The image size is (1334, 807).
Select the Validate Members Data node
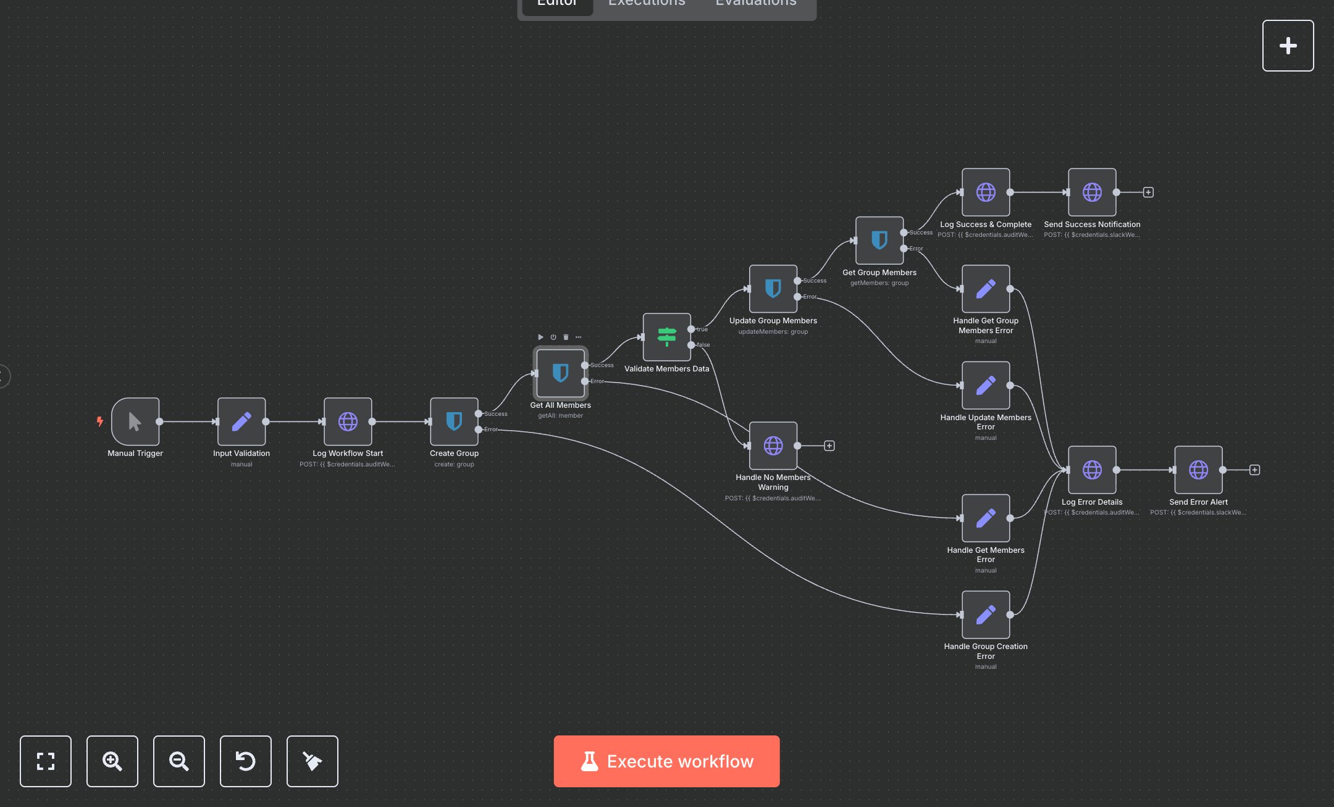click(666, 337)
